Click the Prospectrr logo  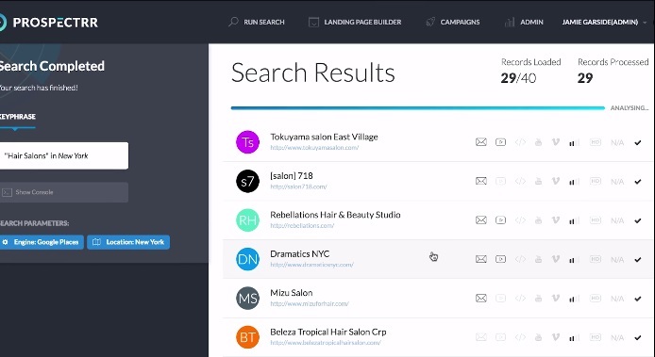49,22
